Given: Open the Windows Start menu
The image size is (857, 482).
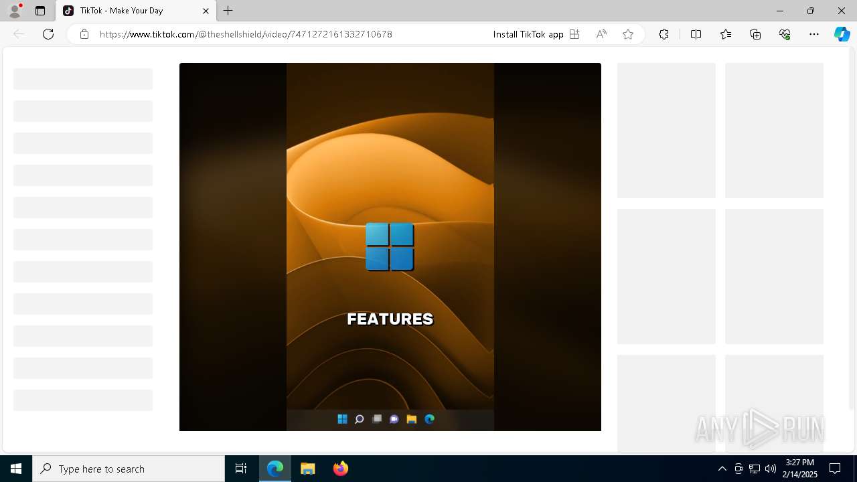Looking at the screenshot, I should click(16, 469).
